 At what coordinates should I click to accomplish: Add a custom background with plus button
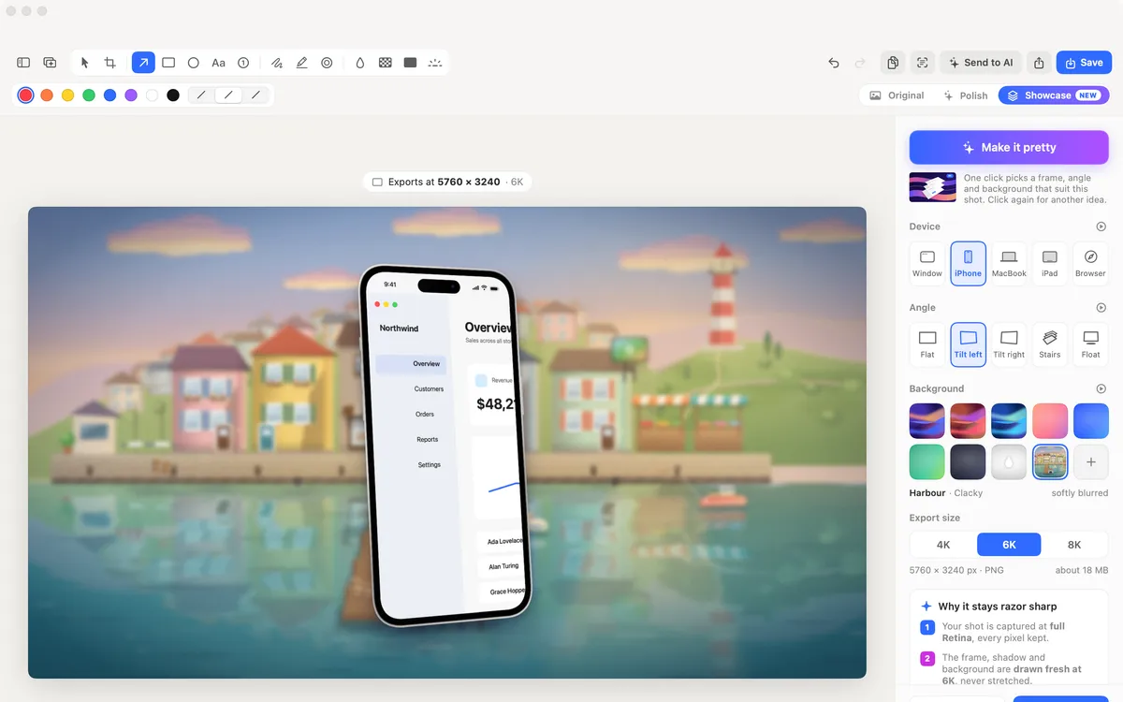(1091, 461)
